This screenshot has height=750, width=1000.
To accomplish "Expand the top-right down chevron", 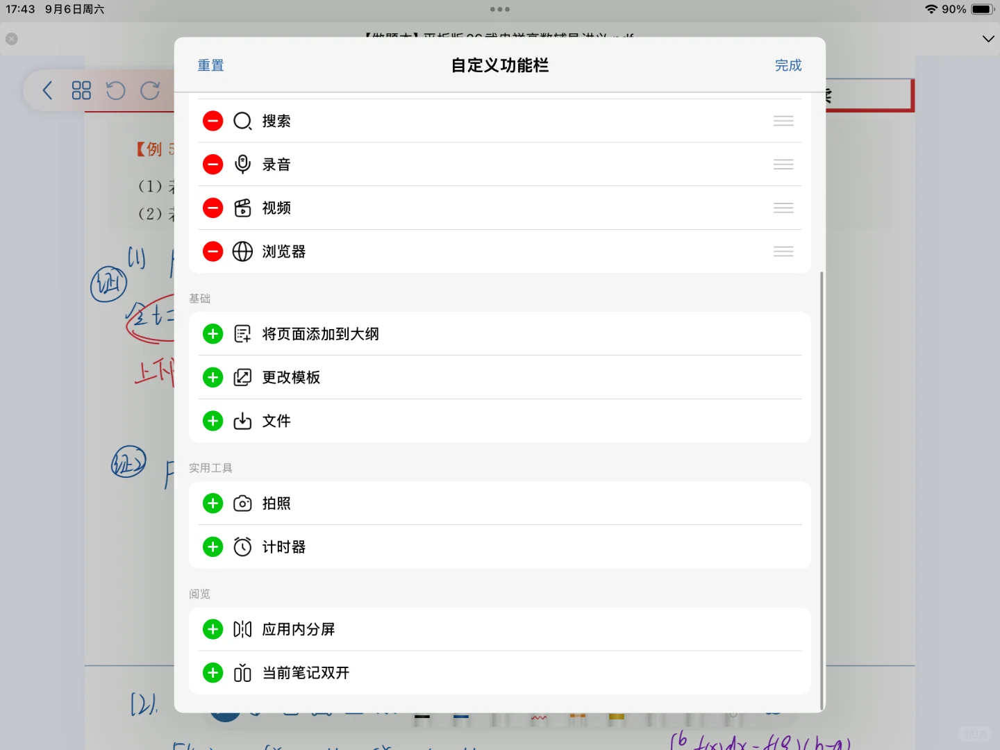I will pyautogui.click(x=988, y=39).
